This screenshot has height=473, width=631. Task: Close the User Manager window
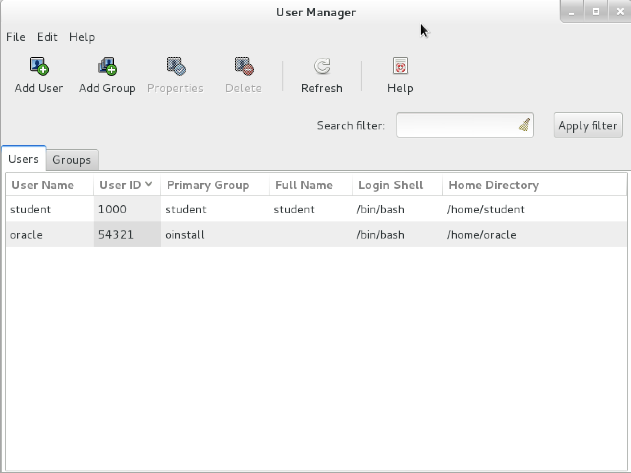pos(620,12)
